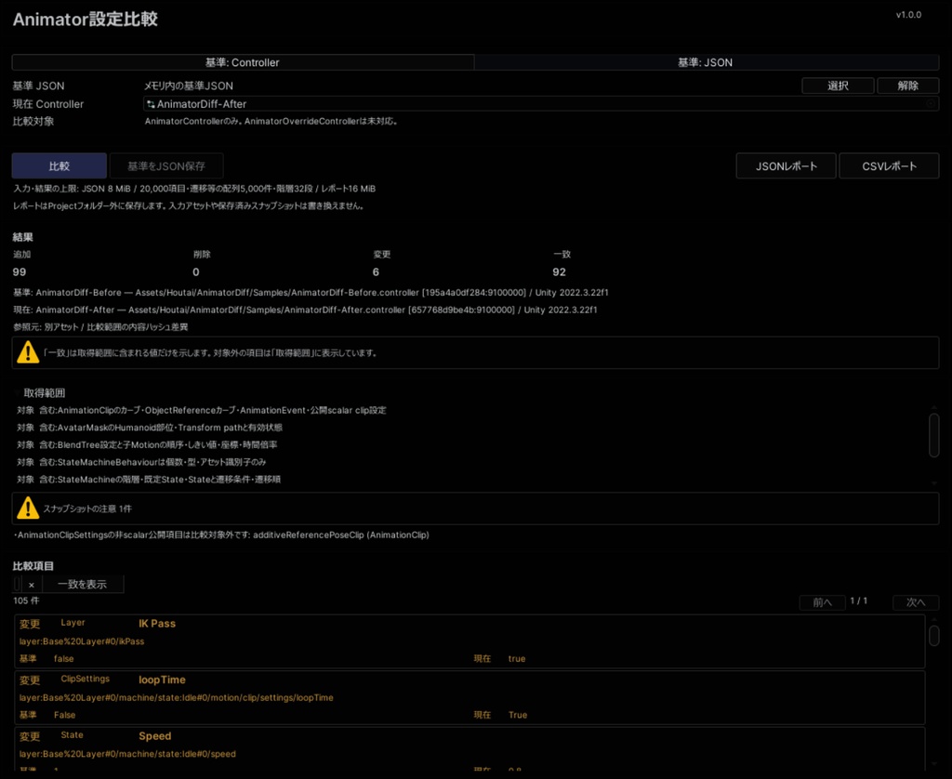Click the 105 件 item count
The height and width of the screenshot is (779, 952).
26,601
